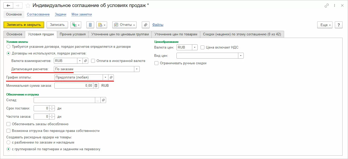Click 'Записать' button

pos(57,25)
